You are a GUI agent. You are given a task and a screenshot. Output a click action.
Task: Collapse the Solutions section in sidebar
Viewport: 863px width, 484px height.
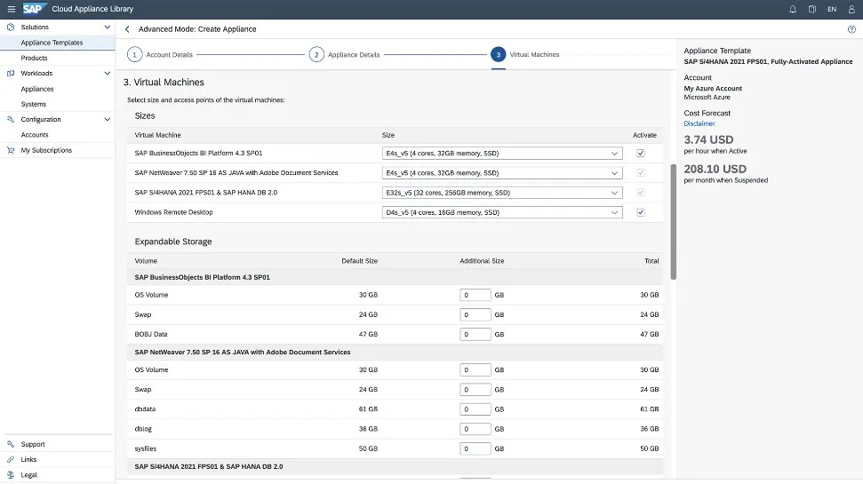(108, 28)
